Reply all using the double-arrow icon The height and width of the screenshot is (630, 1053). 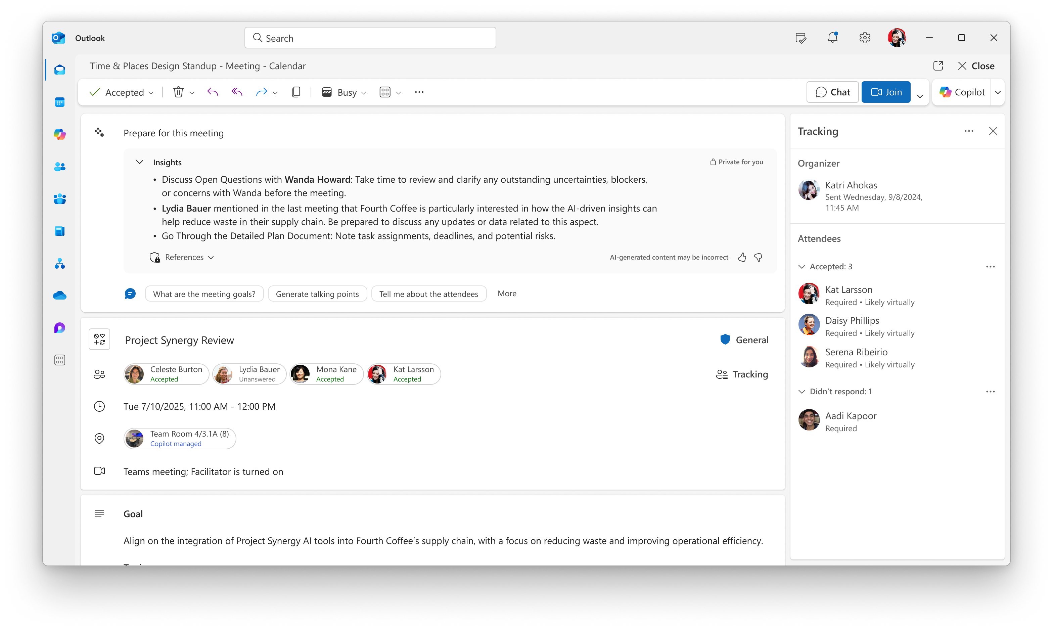tap(236, 92)
